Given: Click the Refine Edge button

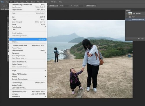Looking at the screenshot, I should point(91,6).
